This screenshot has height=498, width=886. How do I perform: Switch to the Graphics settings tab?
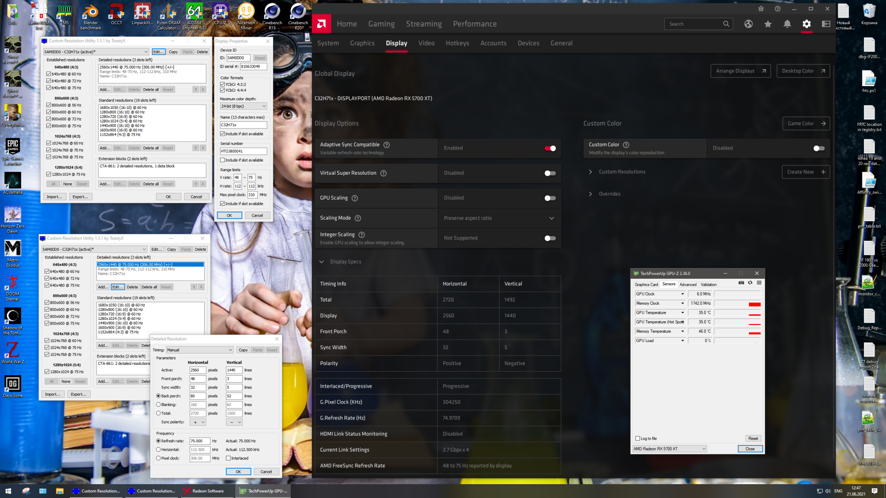[362, 43]
